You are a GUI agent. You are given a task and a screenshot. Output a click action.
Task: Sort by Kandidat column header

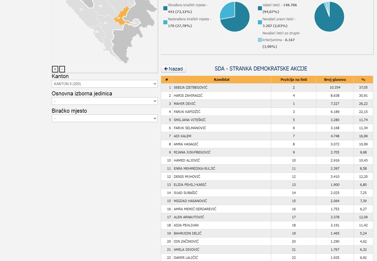222,79
